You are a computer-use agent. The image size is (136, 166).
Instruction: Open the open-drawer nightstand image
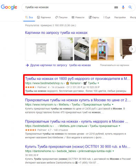[82, 49]
